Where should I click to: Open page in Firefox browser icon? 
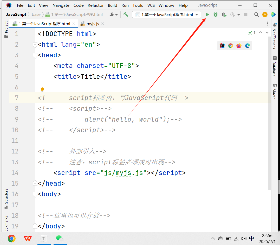click(239, 46)
